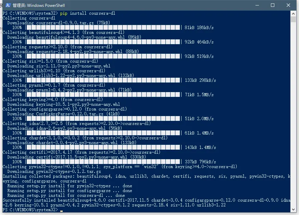Minimize the Windows PowerShell window

click(257, 5)
